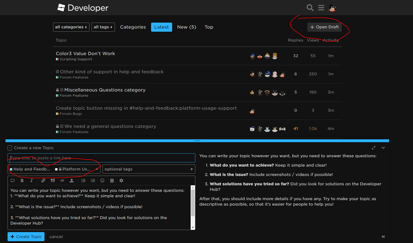Screen dimensions: 413x243
Task: Insert a bulleted list via toolbar icon
Action: pyautogui.click(x=84, y=180)
